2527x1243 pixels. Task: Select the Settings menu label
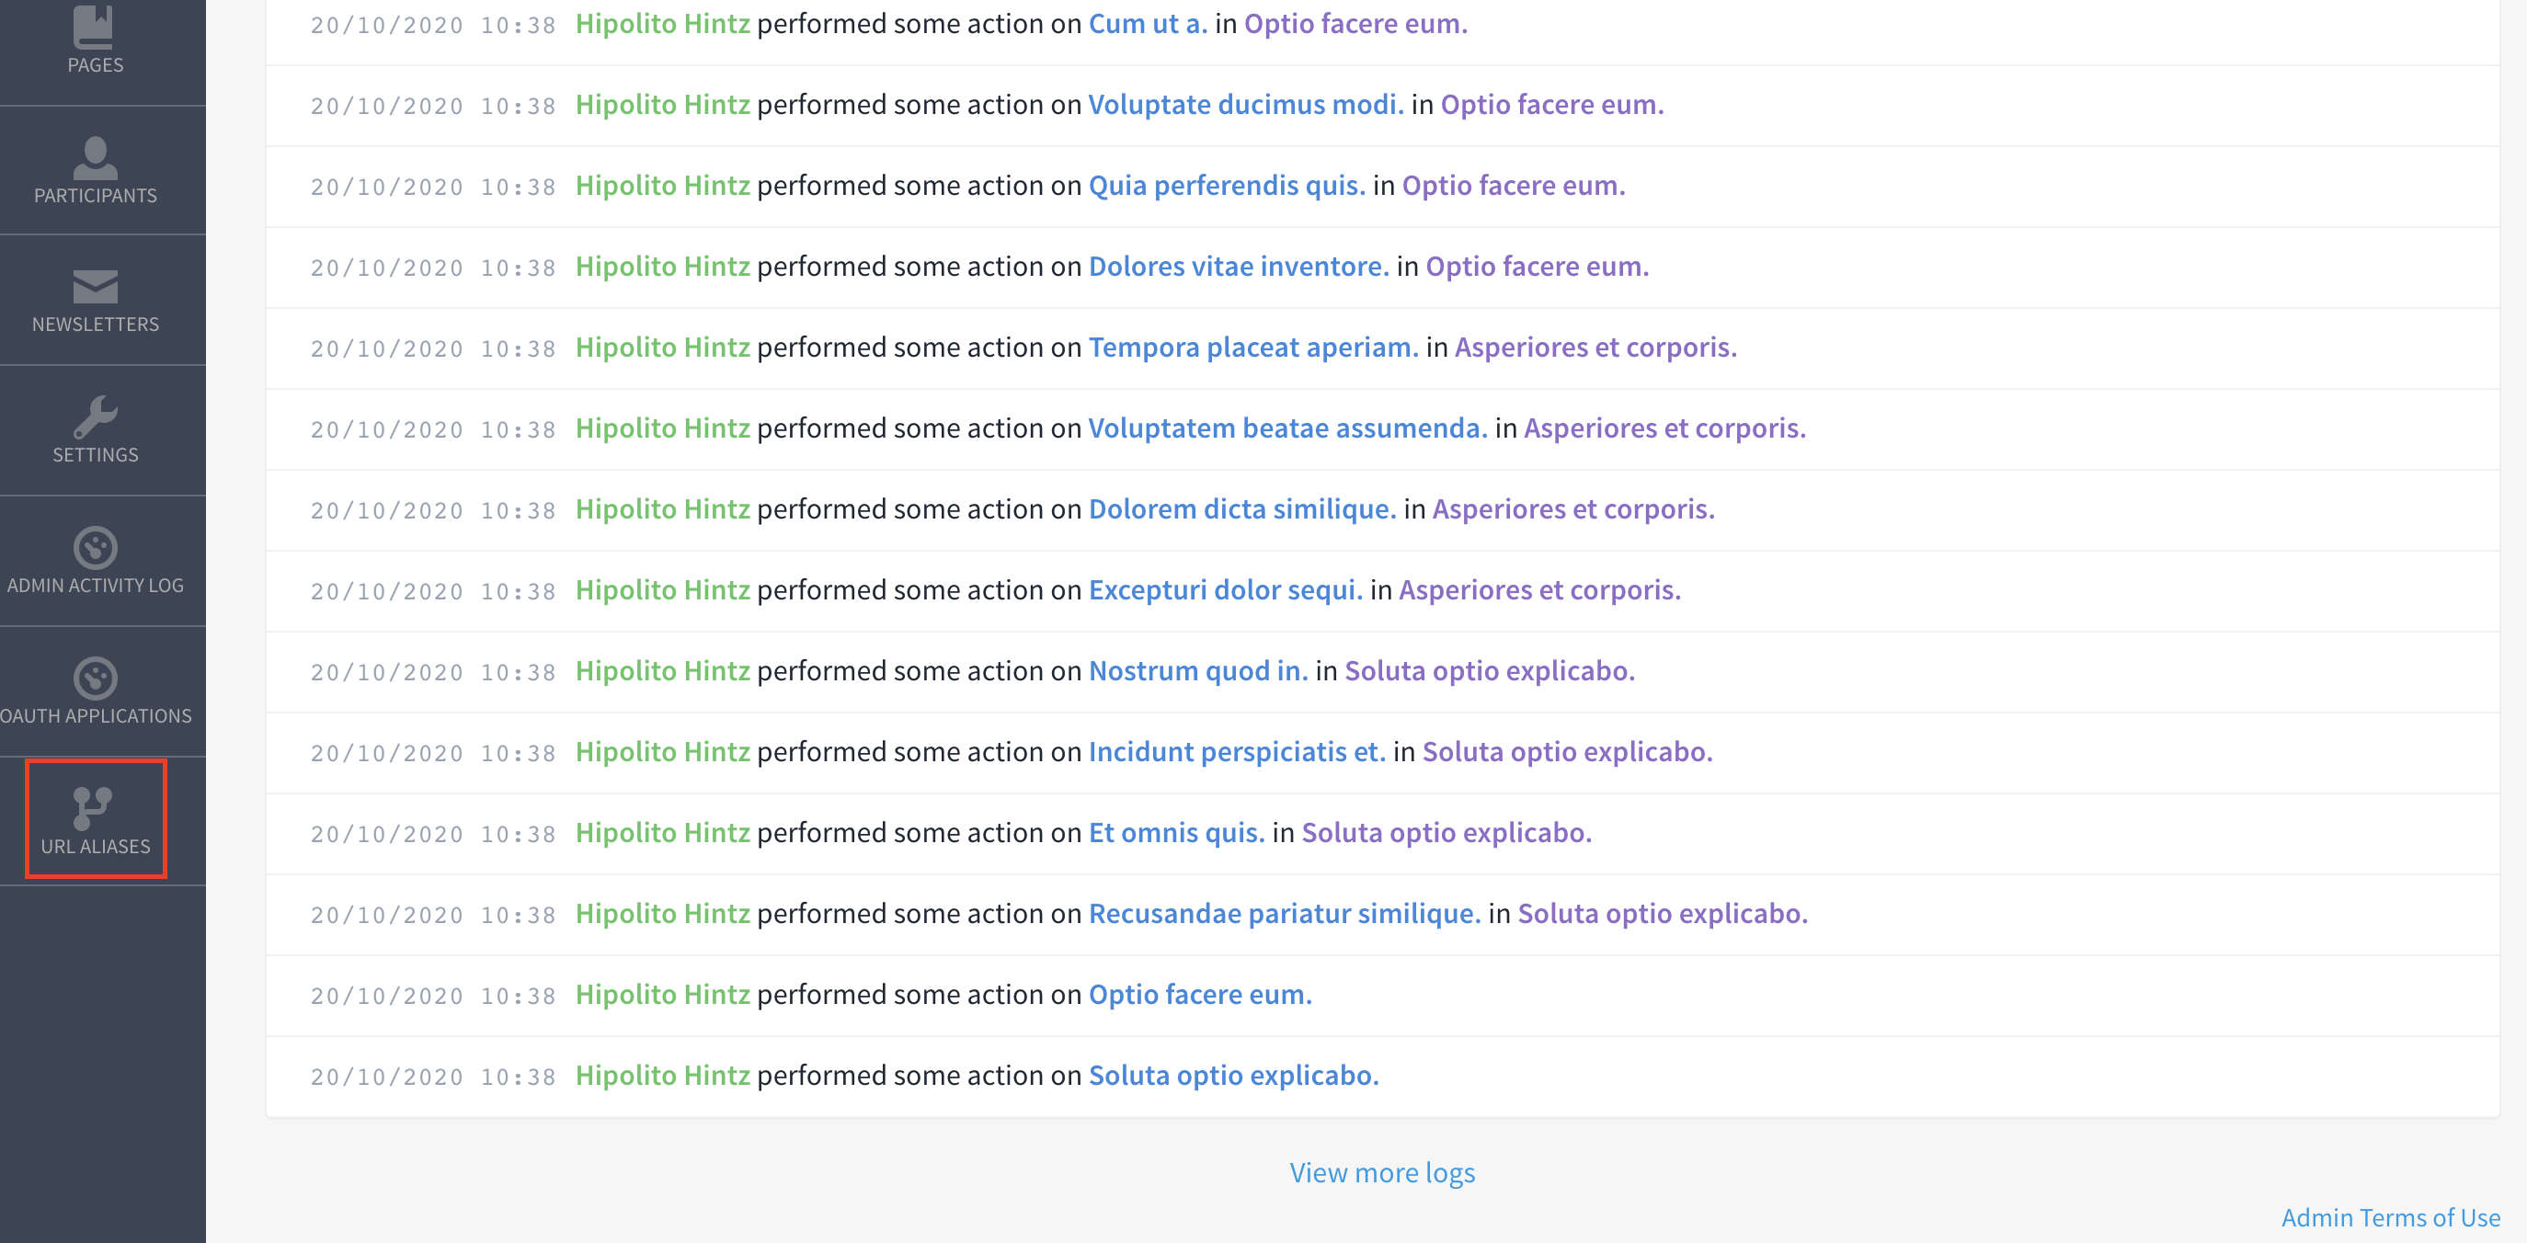pos(95,454)
